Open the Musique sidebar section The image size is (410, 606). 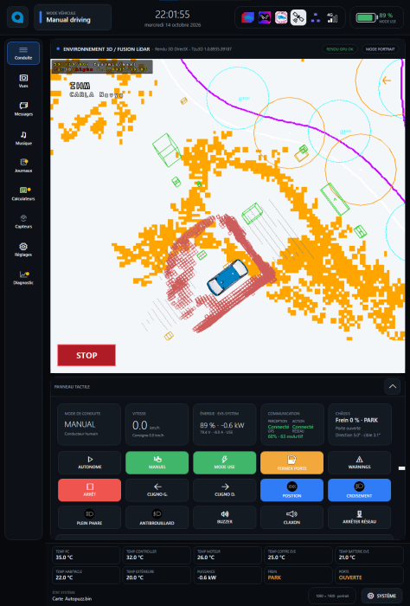(23, 138)
